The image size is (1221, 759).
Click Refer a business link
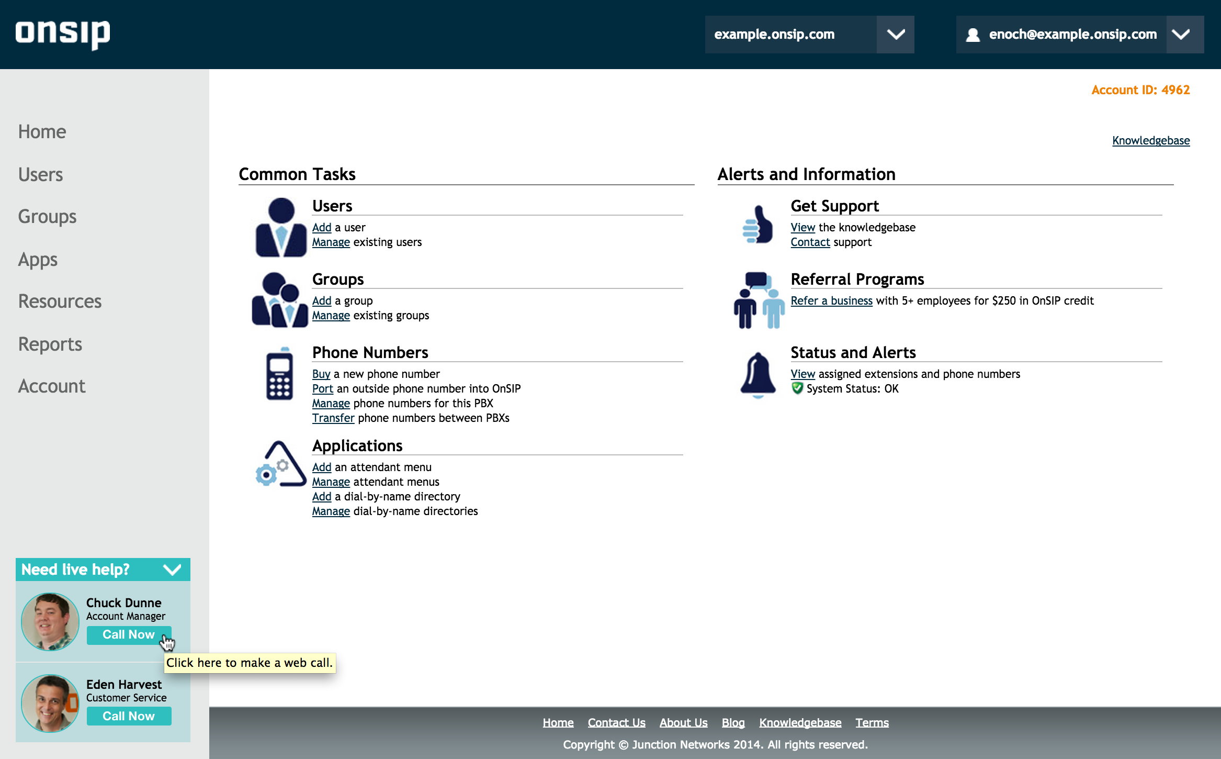pos(831,301)
